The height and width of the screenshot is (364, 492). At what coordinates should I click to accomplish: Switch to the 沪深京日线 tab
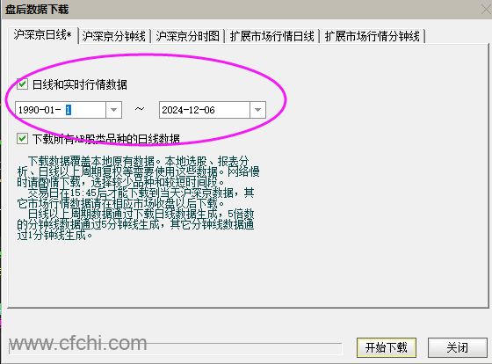tap(43, 35)
